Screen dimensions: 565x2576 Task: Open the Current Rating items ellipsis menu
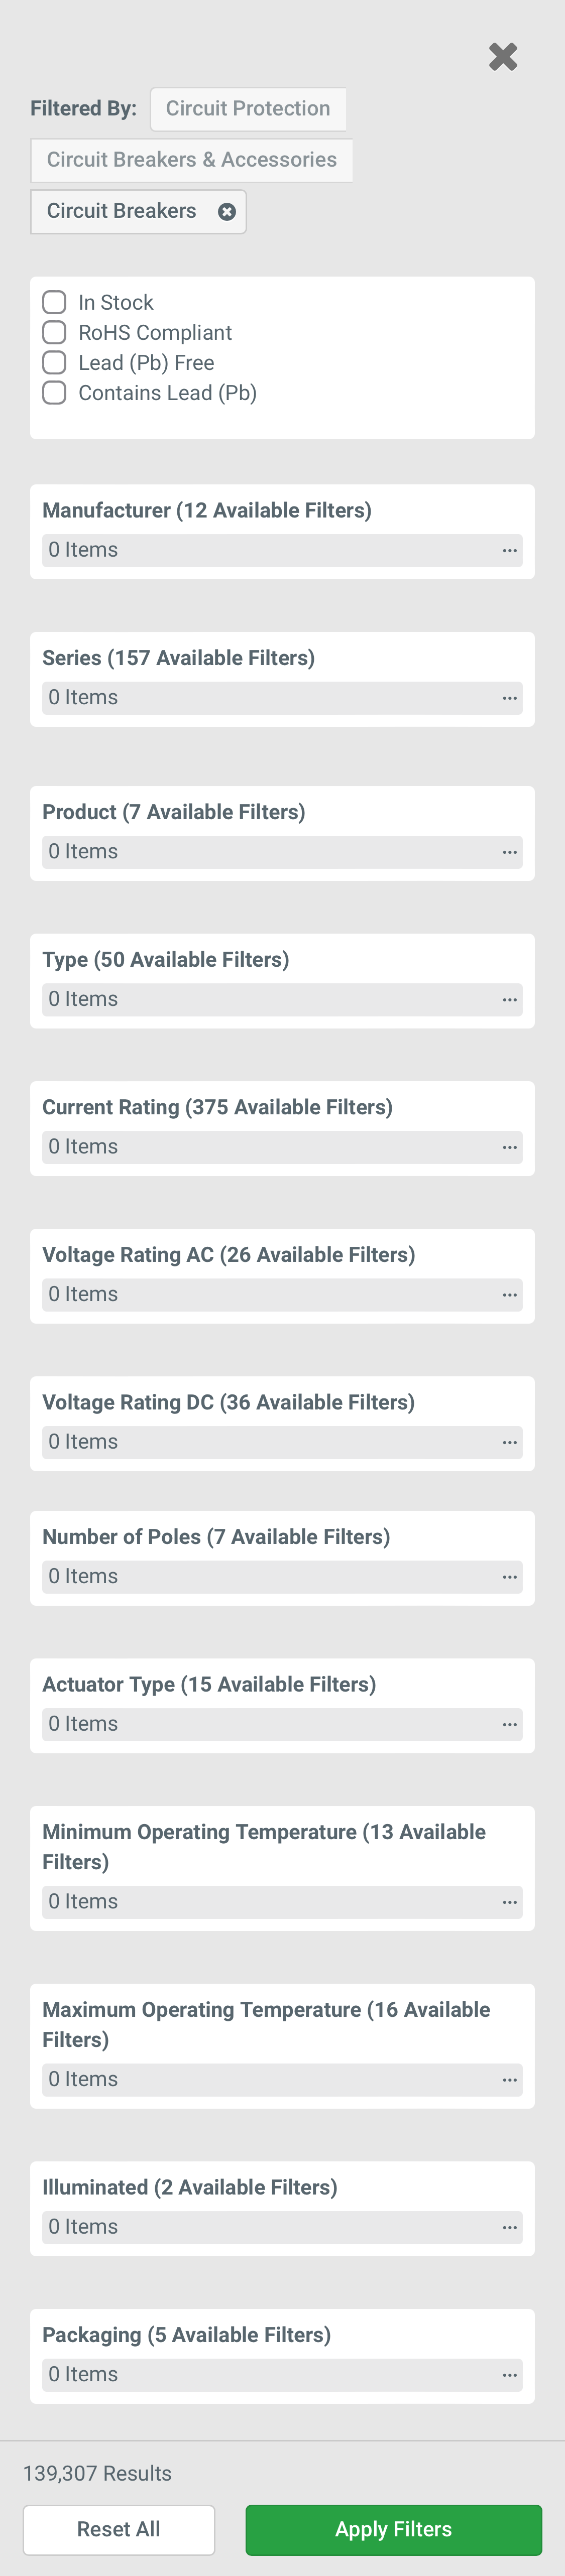click(x=508, y=1146)
